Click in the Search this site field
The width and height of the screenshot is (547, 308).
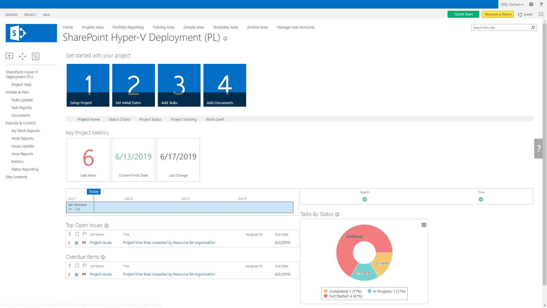coord(501,27)
